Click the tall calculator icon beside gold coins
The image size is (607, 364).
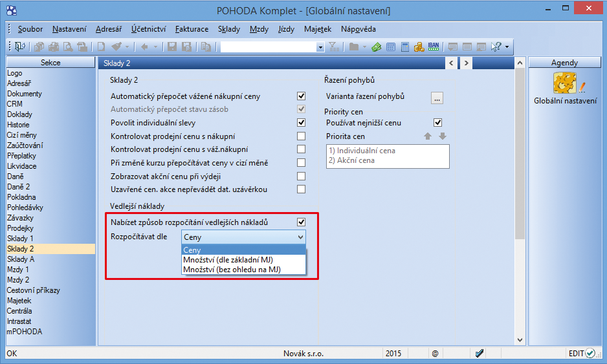(x=405, y=47)
